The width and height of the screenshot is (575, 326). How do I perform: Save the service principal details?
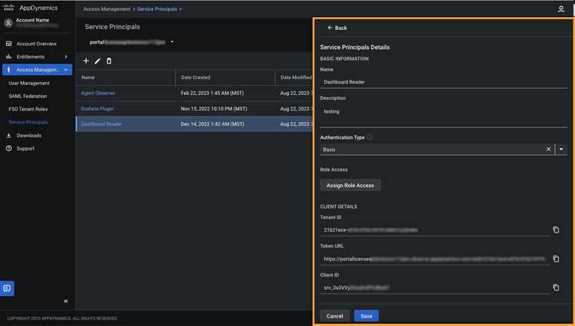click(x=366, y=316)
